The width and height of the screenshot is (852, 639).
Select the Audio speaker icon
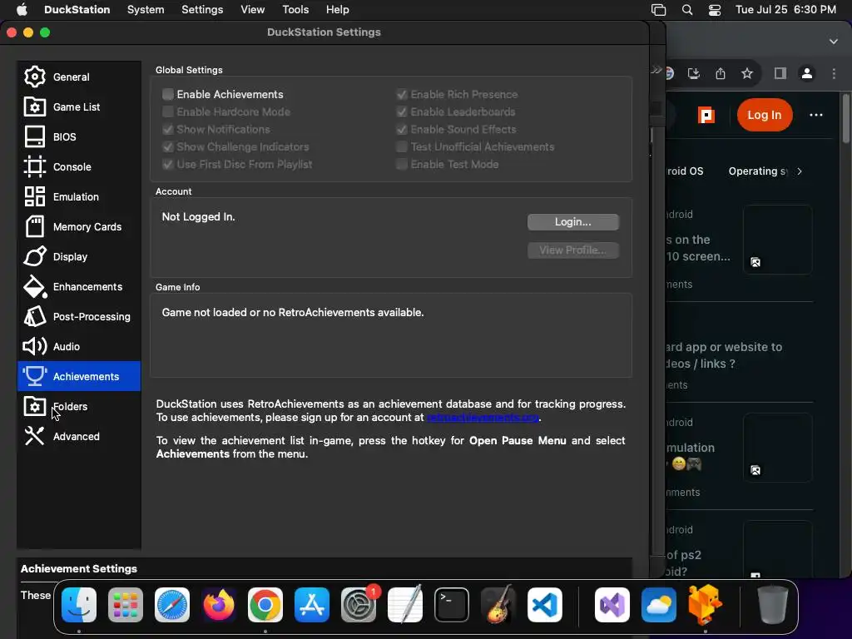pyautogui.click(x=35, y=346)
